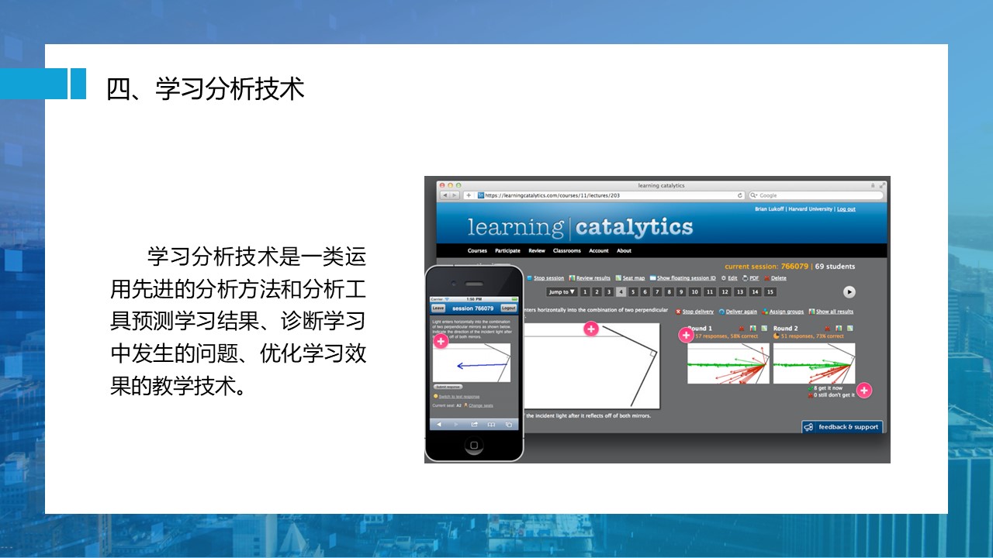
Task: Click pink plus hotspot below Round 2 chart
Action: click(x=864, y=390)
